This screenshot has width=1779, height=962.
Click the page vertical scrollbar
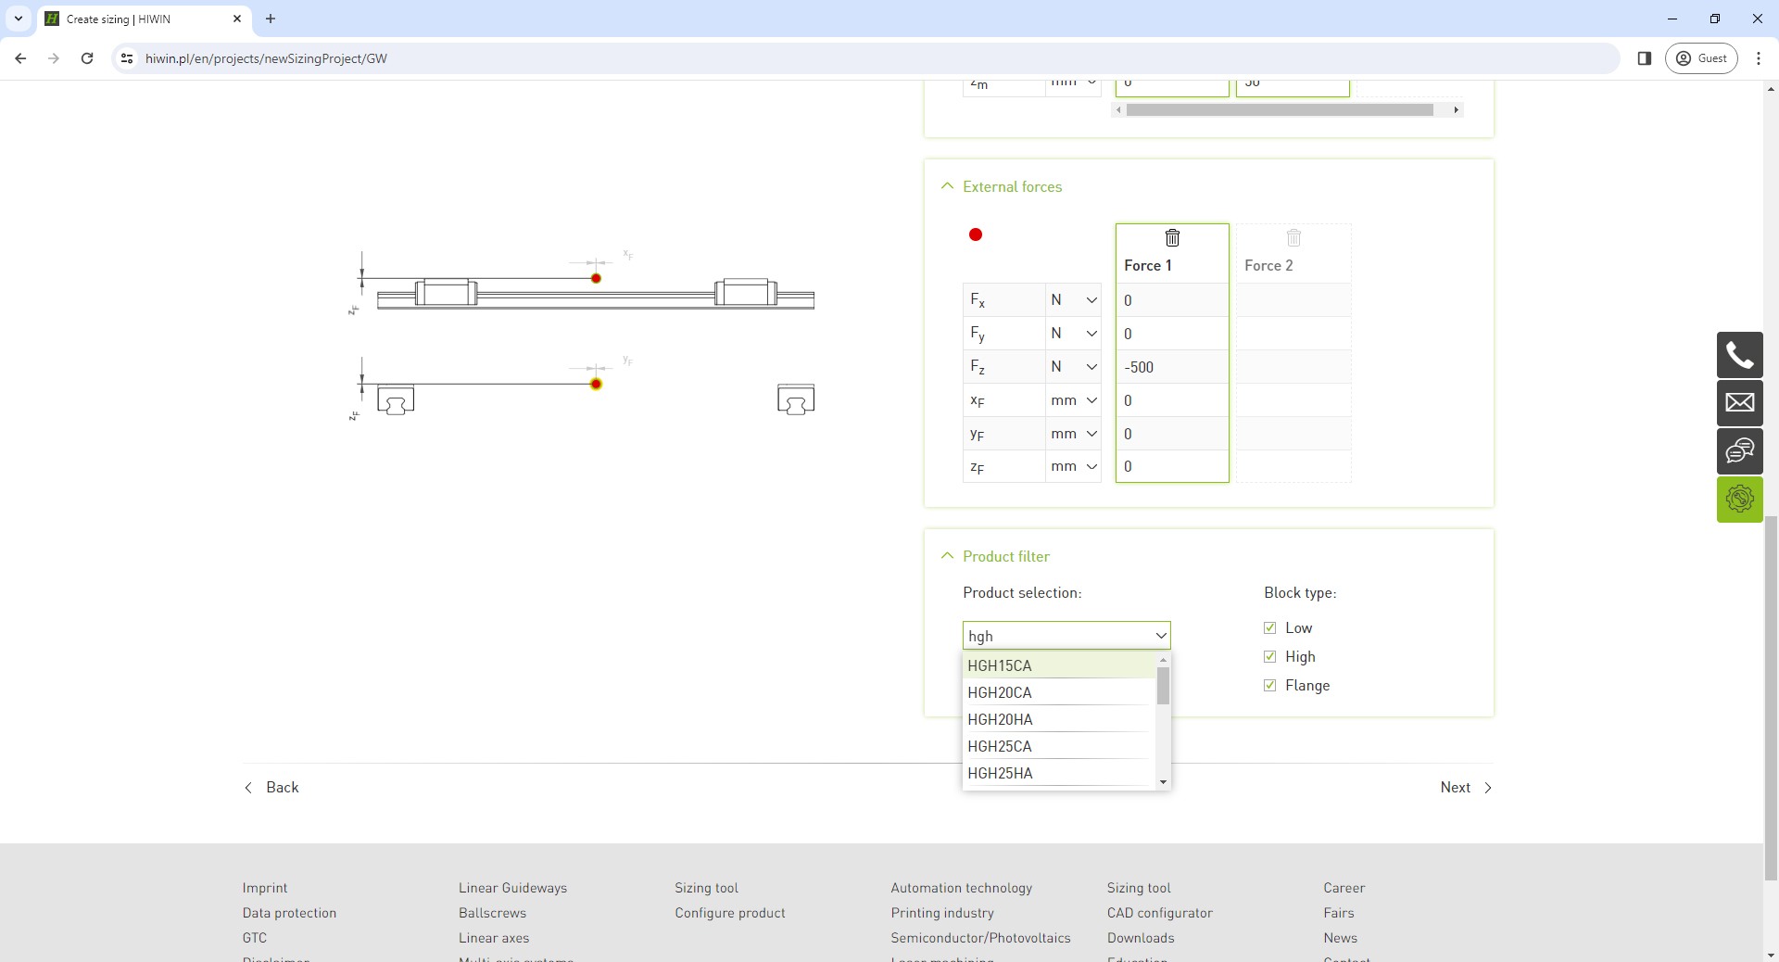(1771, 698)
